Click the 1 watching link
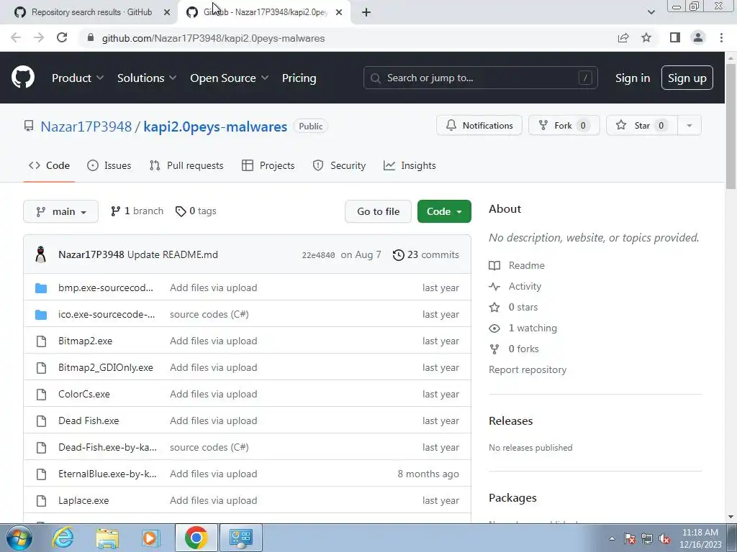Viewport: 737px width, 552px height. tap(533, 328)
